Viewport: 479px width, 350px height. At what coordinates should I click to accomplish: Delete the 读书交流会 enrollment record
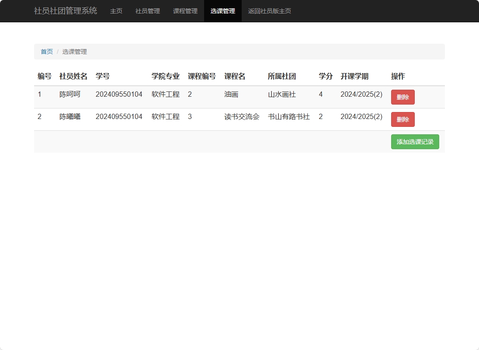point(403,119)
